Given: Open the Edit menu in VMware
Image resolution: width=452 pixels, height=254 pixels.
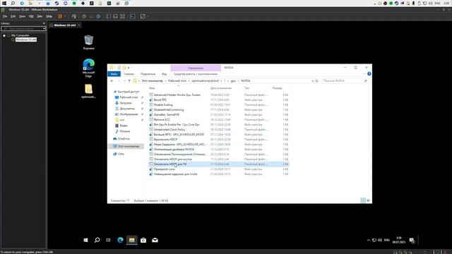Looking at the screenshot, I should coord(13,16).
